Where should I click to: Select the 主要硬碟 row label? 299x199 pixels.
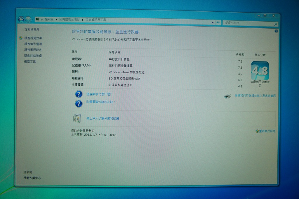[78, 84]
